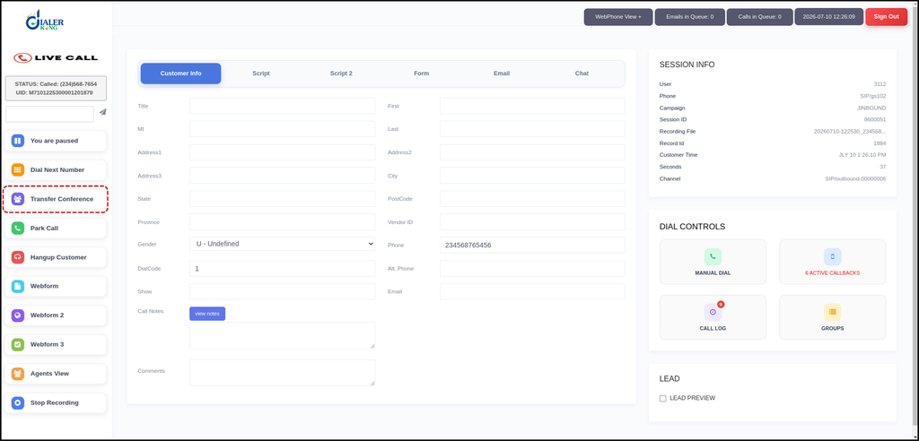The height and width of the screenshot is (441, 919).
Task: Click the Vendor ID input field
Action: (x=532, y=222)
